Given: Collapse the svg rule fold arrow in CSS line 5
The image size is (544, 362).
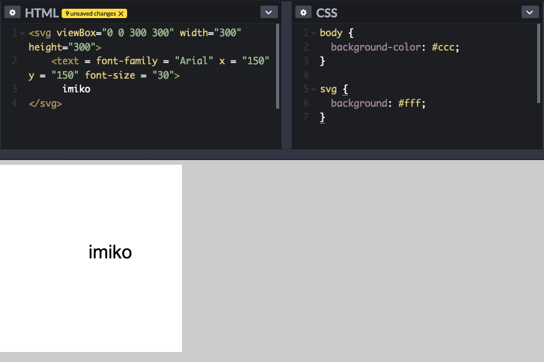Looking at the screenshot, I should click(x=313, y=90).
